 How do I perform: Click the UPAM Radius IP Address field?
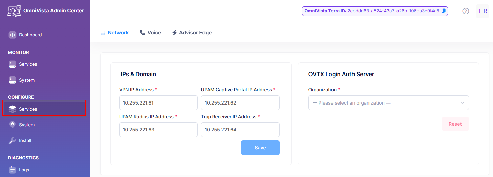click(x=158, y=129)
